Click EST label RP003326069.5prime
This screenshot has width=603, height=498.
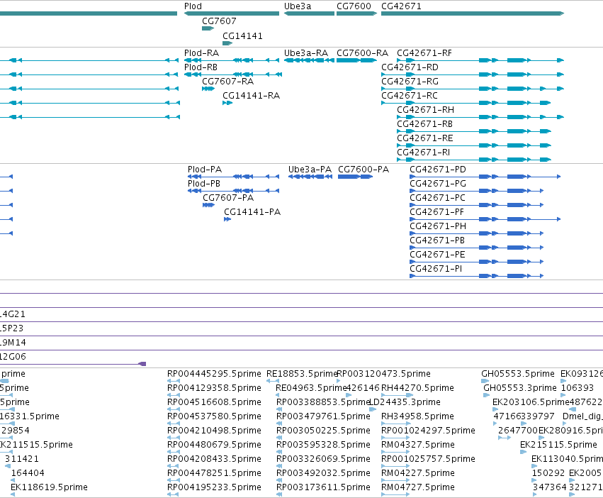(323, 459)
